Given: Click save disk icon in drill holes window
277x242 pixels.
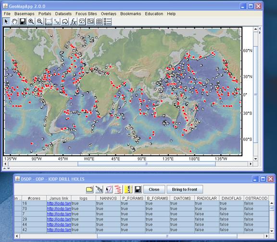Looking at the screenshot, I should point(138,189).
